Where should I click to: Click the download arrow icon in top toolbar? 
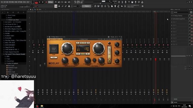point(142,2)
